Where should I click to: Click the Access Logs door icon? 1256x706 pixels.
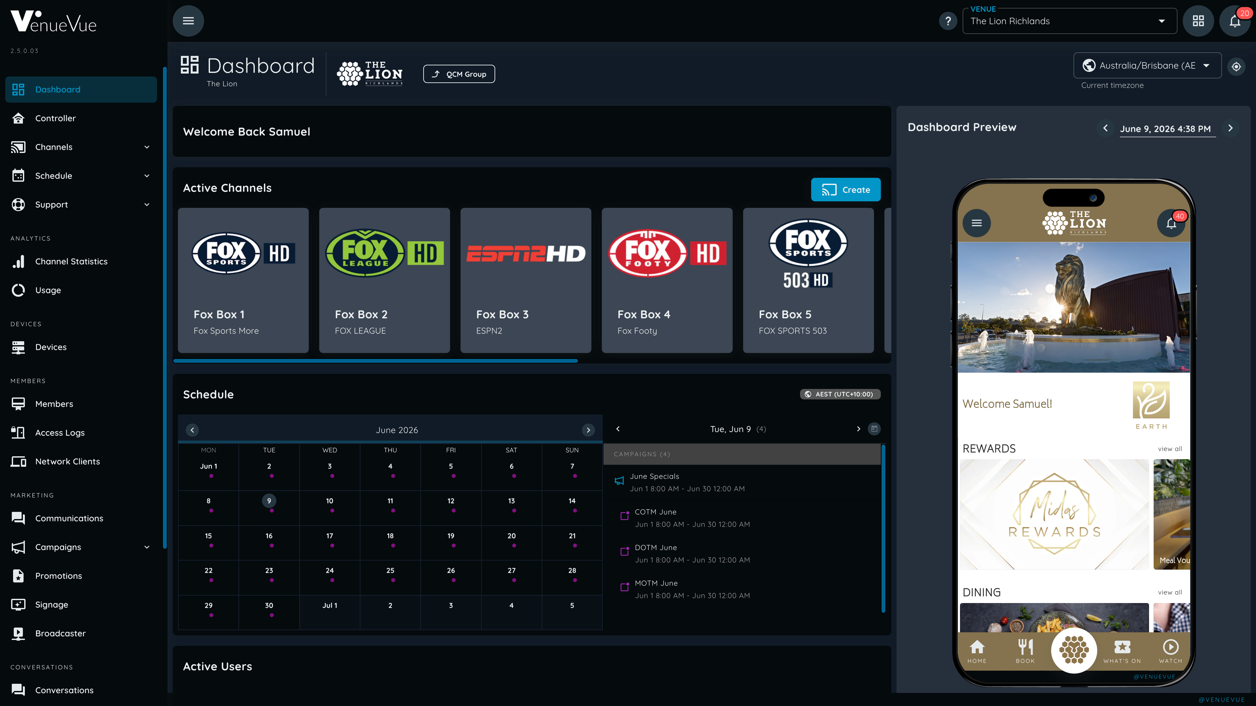[x=18, y=433]
